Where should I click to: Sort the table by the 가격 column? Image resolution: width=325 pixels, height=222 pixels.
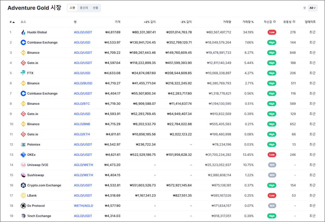[117, 22]
